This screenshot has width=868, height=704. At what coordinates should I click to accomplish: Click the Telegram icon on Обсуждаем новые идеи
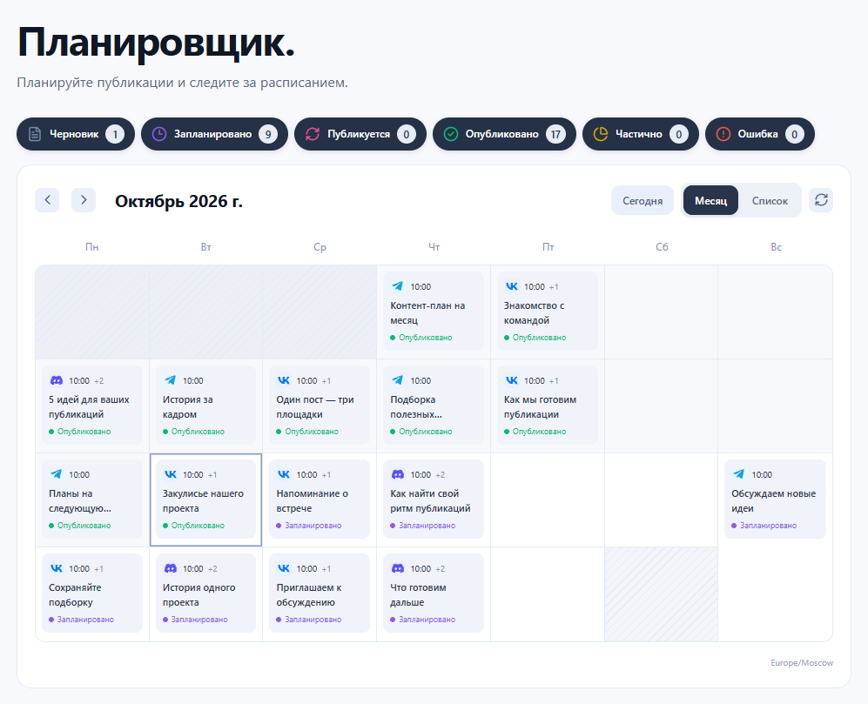[739, 474]
